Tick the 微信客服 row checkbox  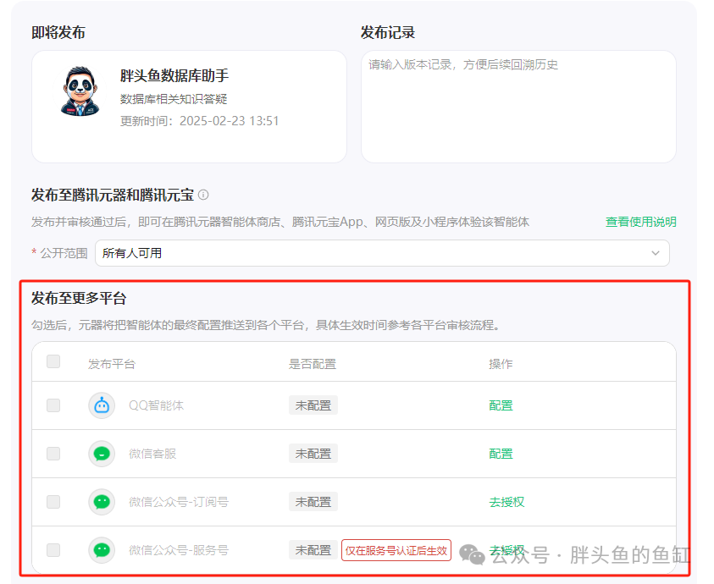pos(53,454)
